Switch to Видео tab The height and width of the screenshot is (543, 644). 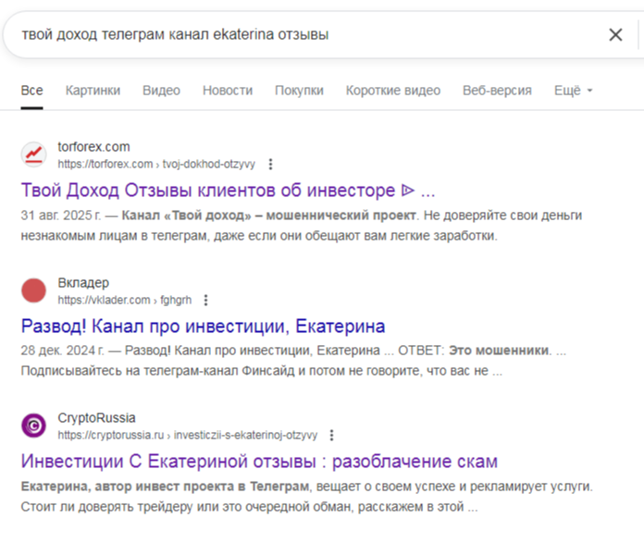point(161,91)
